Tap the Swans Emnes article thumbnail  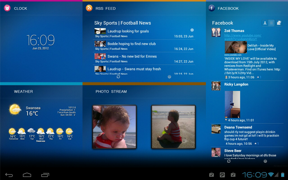(100, 56)
